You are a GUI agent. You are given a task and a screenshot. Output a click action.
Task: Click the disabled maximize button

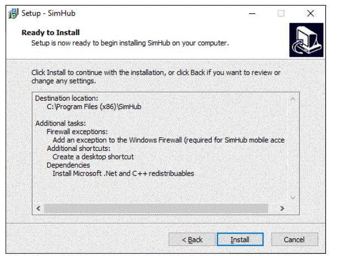coord(281,14)
